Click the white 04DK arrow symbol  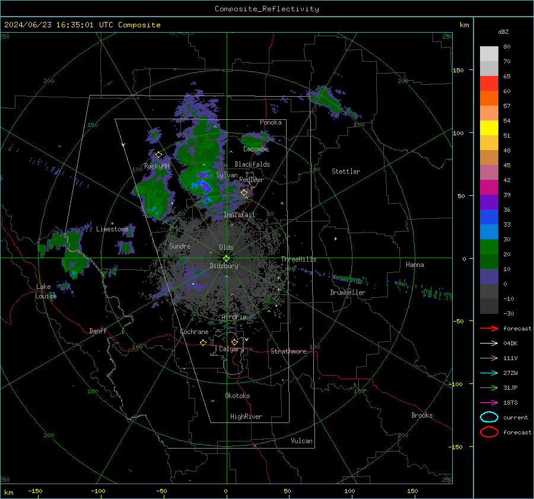tap(489, 344)
